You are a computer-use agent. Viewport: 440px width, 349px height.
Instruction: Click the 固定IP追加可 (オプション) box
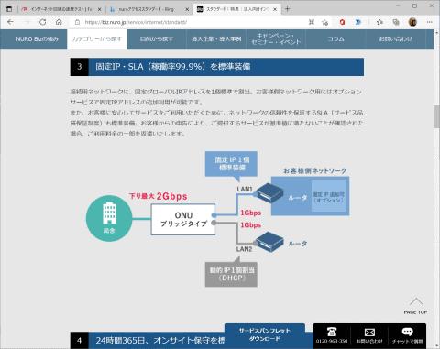point(329,195)
